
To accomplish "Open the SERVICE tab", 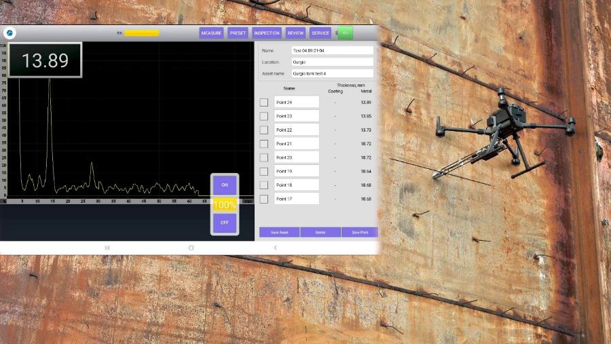I will coord(320,33).
